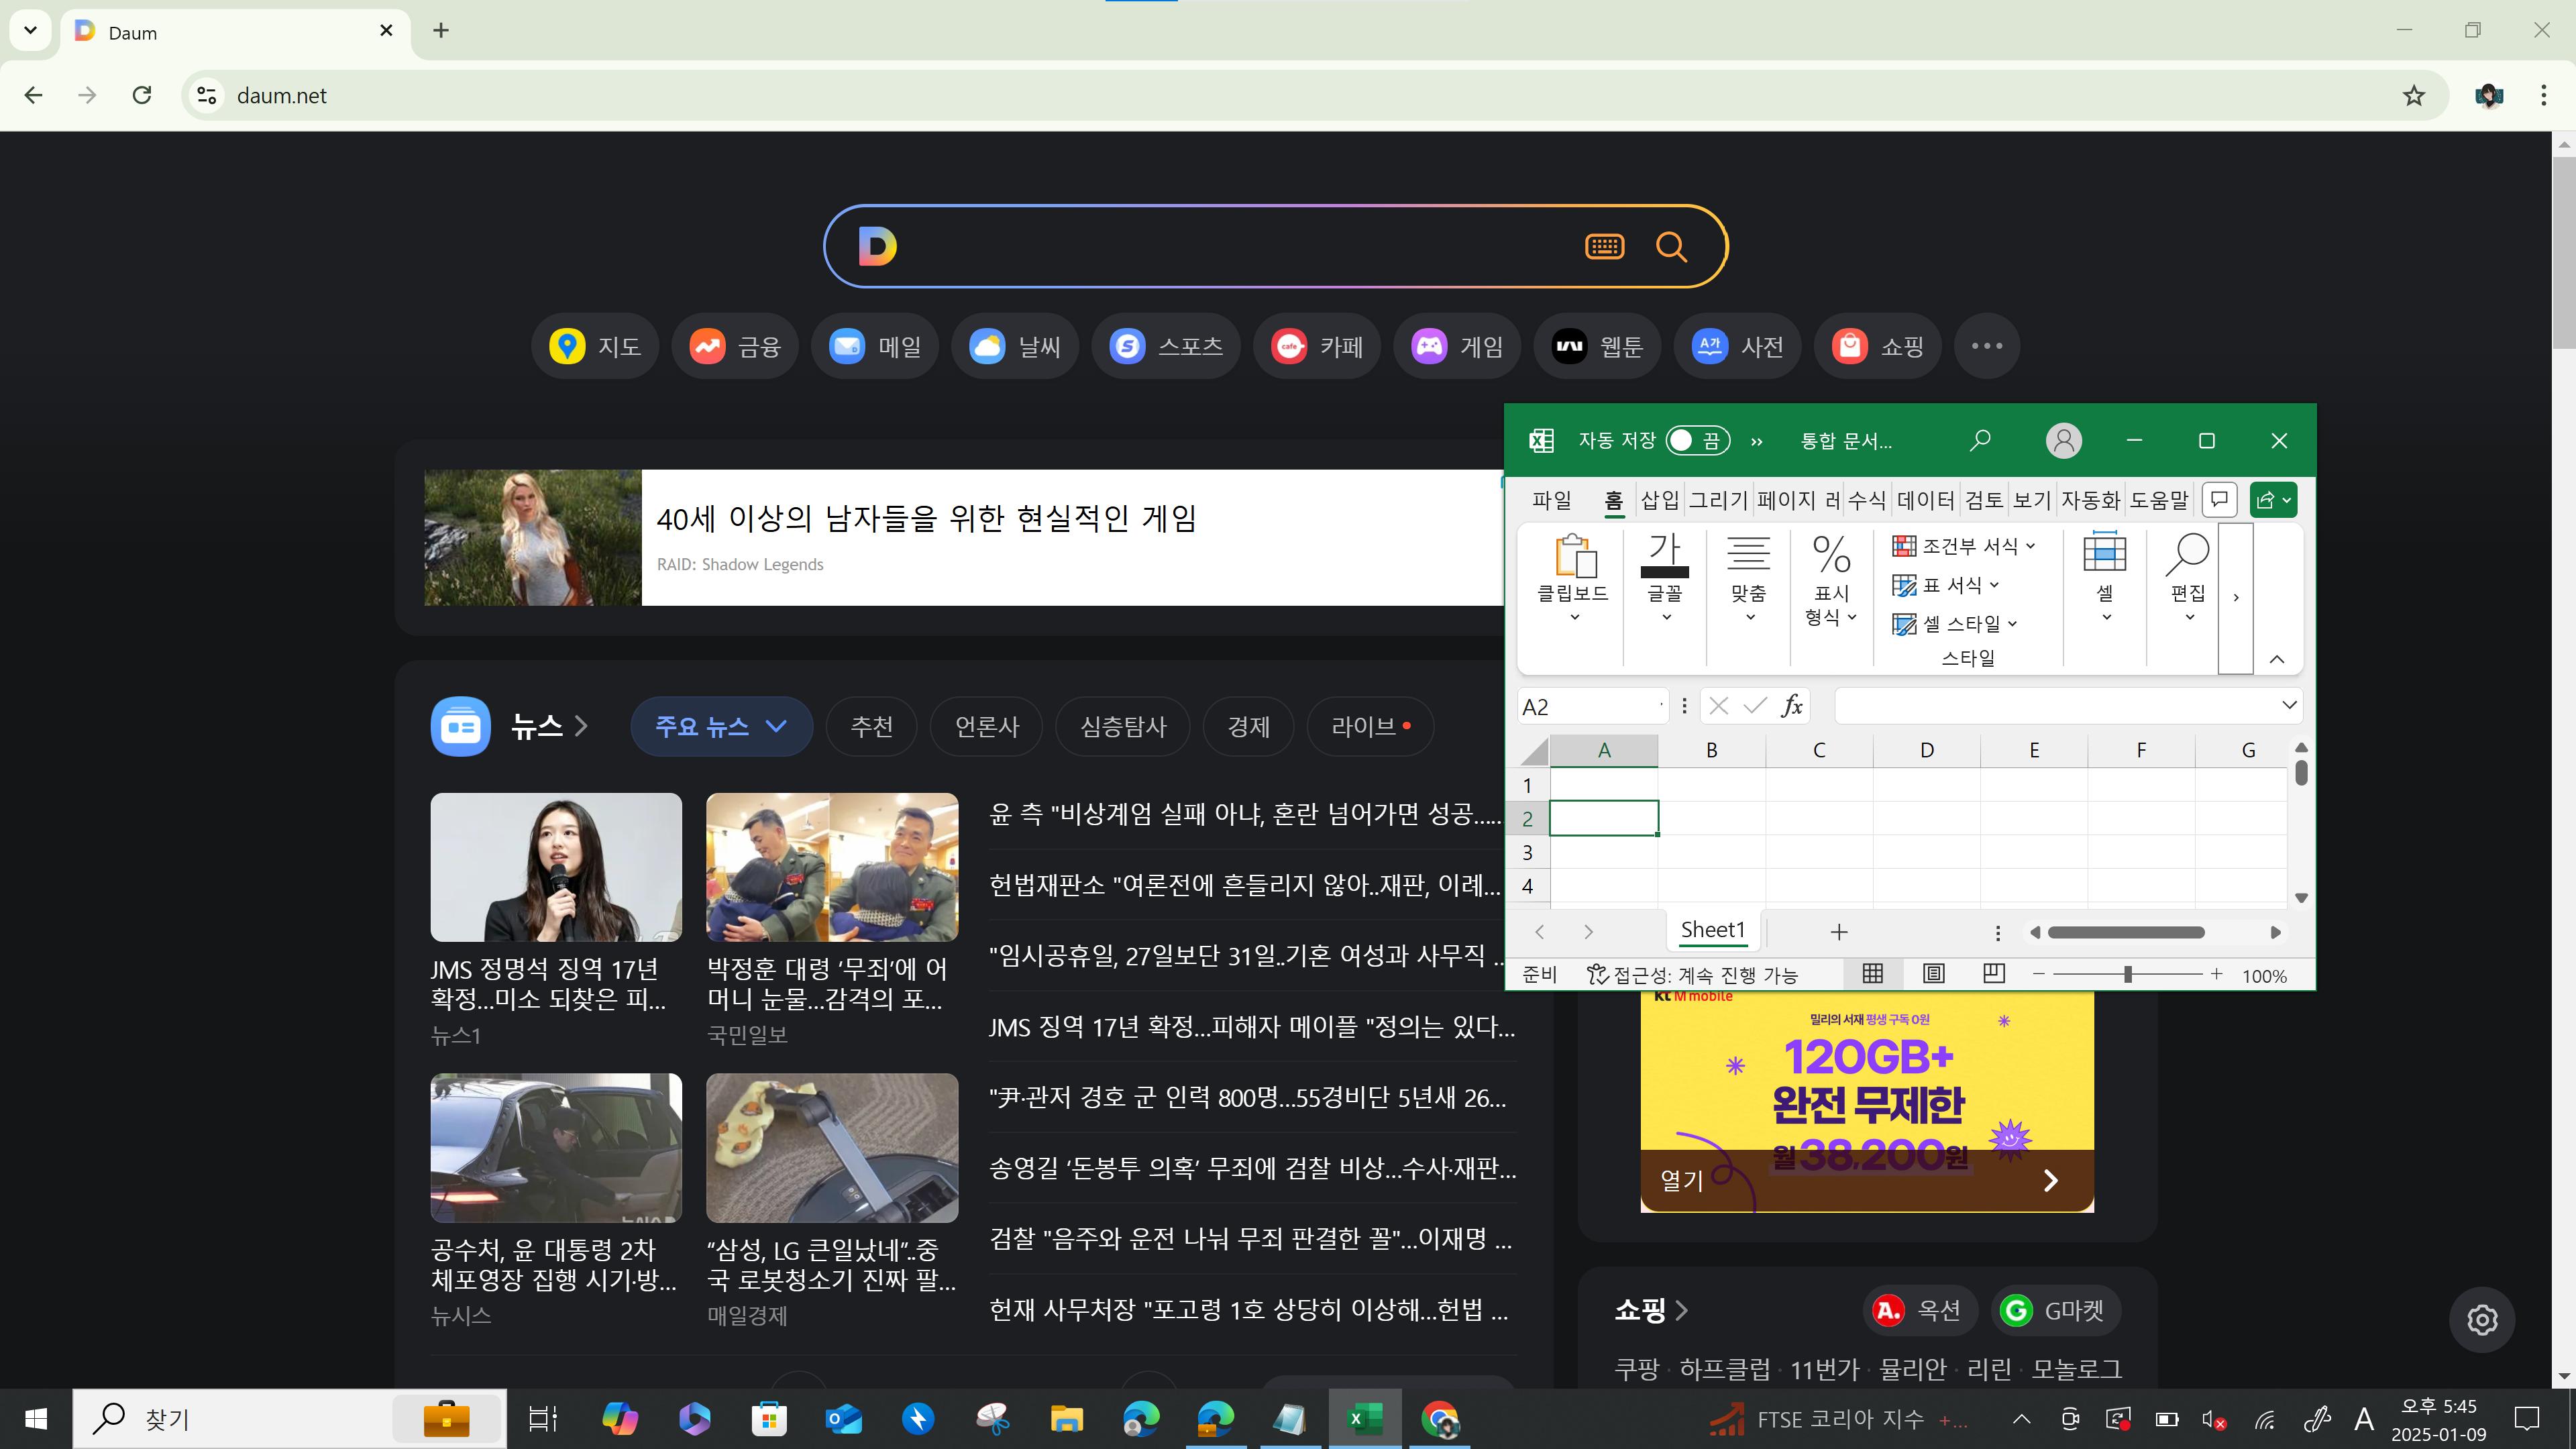This screenshot has width=2576, height=1449.
Task: Click the Excel insert function fx icon
Action: click(1792, 706)
